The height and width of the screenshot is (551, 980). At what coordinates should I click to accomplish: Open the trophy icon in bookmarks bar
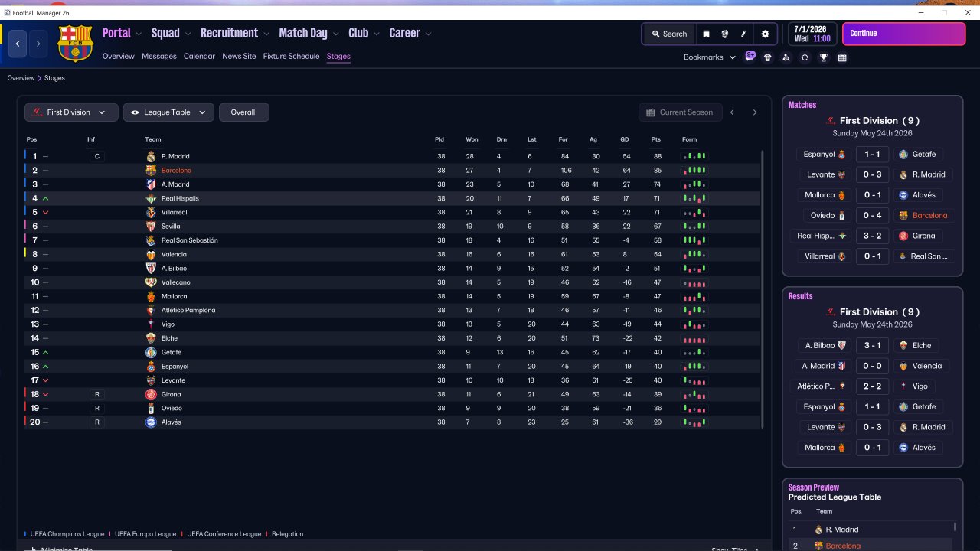tap(824, 57)
